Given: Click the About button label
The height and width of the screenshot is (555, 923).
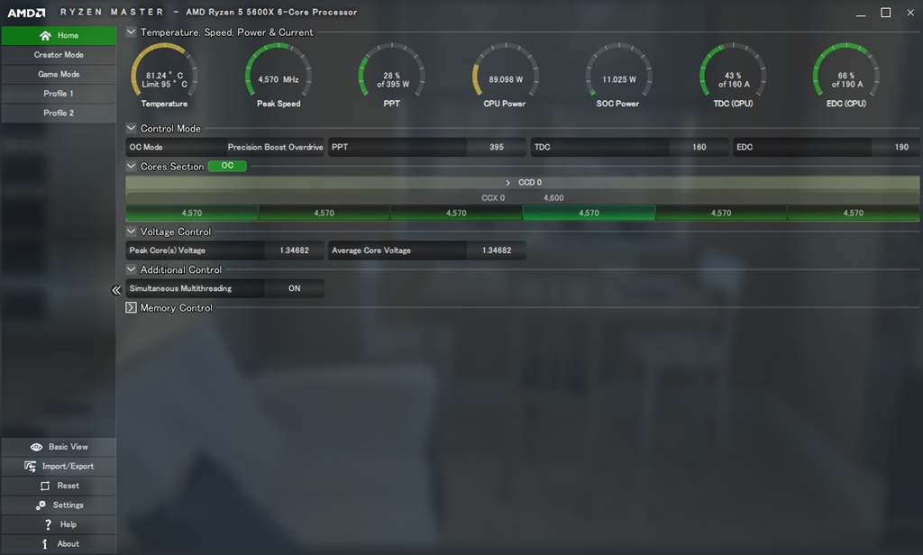Looking at the screenshot, I should [69, 544].
